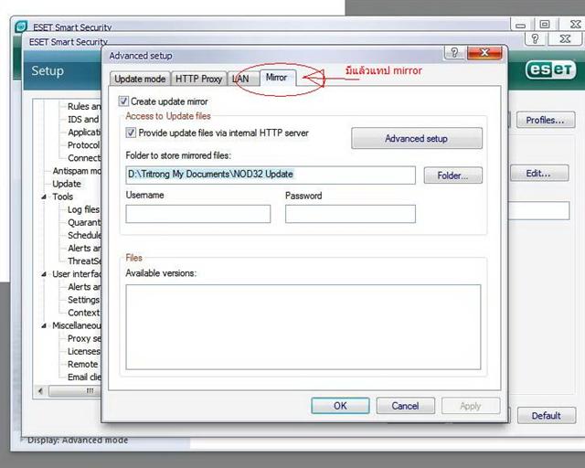Close the Advanced setup dialog with red X
This screenshot has width=585, height=468.
(484, 53)
